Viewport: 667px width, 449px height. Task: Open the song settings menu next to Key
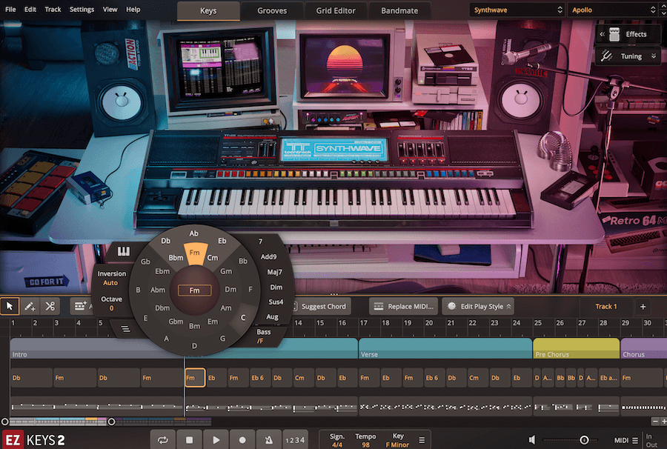(422, 441)
